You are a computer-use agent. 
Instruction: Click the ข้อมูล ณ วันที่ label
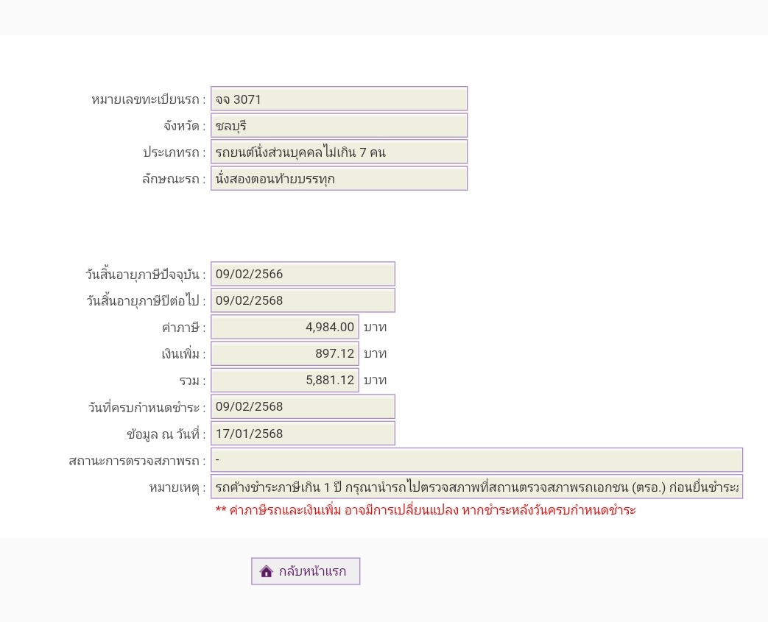tap(166, 434)
